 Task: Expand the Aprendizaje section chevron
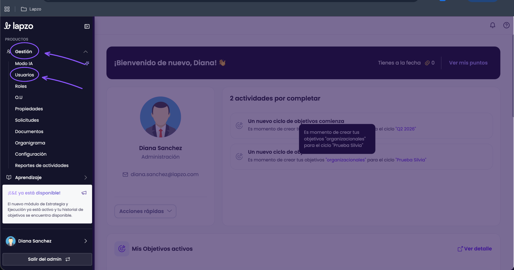point(86,177)
